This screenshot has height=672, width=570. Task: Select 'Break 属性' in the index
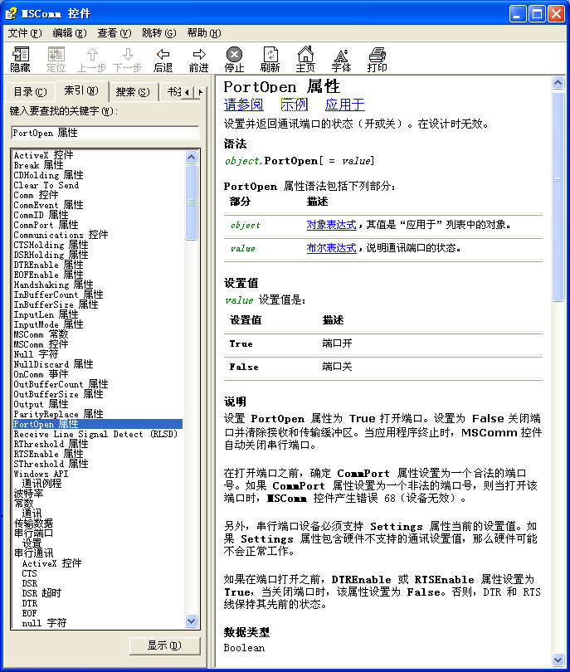pos(38,165)
